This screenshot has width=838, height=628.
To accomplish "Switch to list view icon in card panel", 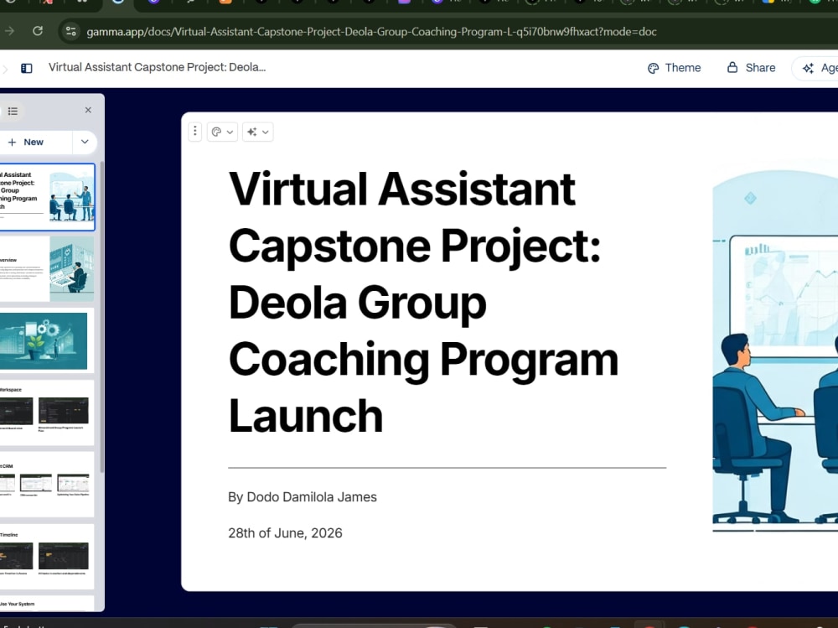I will tap(13, 111).
